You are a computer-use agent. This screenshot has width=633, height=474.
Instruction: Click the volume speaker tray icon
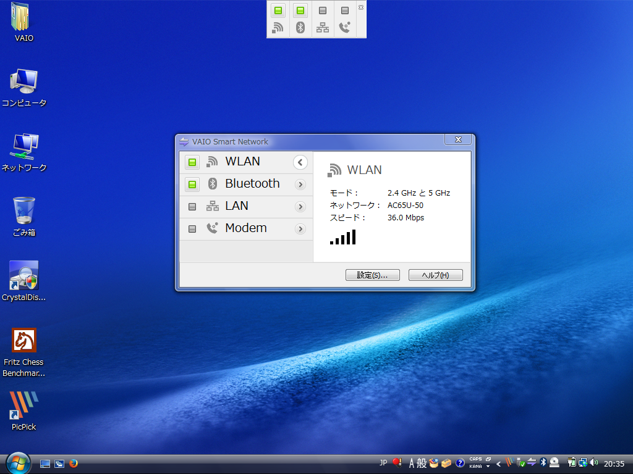click(x=594, y=462)
